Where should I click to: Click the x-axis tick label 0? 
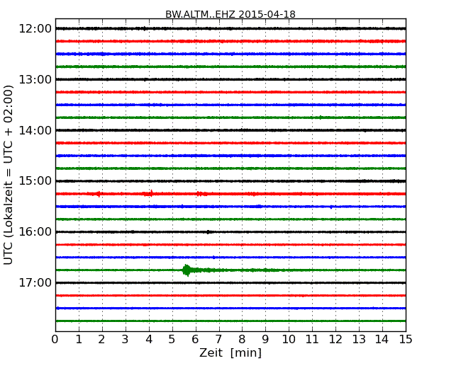click(55, 340)
